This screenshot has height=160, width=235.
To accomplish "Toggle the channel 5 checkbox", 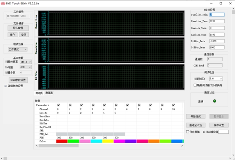I will pyautogui.click(x=116, y=105).
